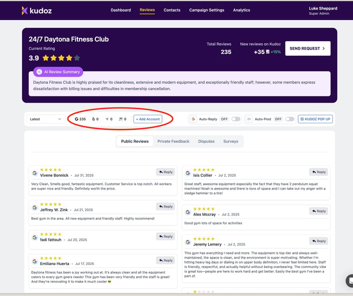This screenshot has height=296, width=353.
Task: Switch to the Private Feedback tab
Action: point(173,141)
